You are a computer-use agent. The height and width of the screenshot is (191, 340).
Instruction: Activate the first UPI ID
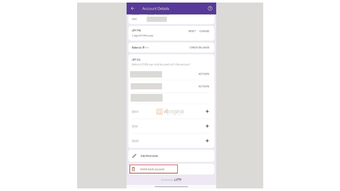204,74
